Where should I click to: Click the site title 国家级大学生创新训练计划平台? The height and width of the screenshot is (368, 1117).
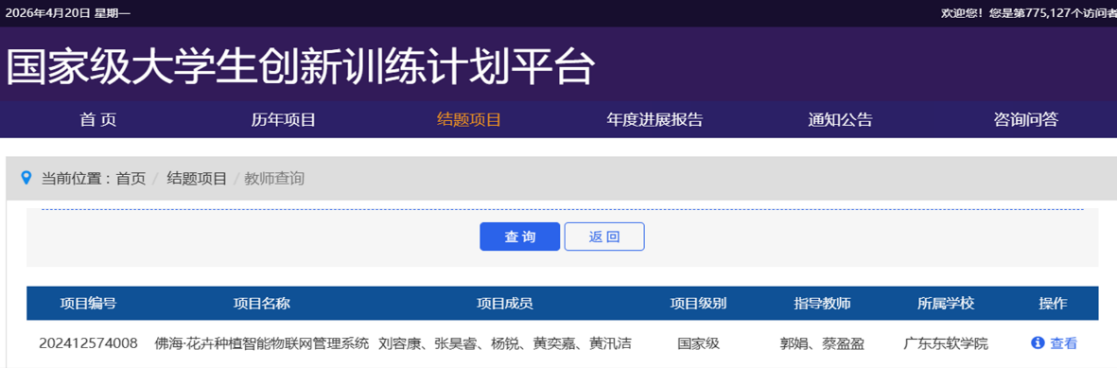click(300, 66)
